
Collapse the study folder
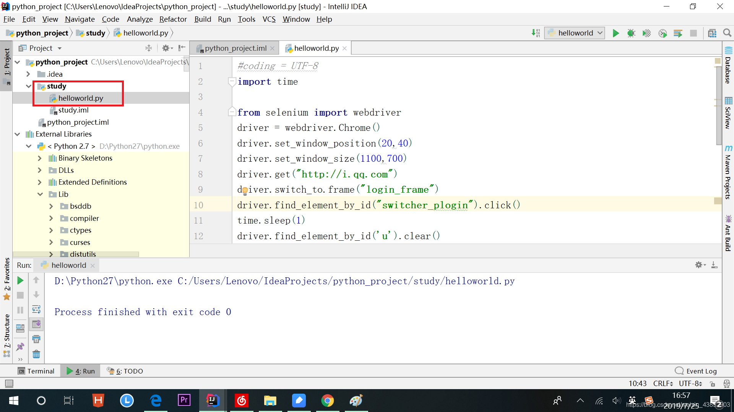pyautogui.click(x=29, y=86)
